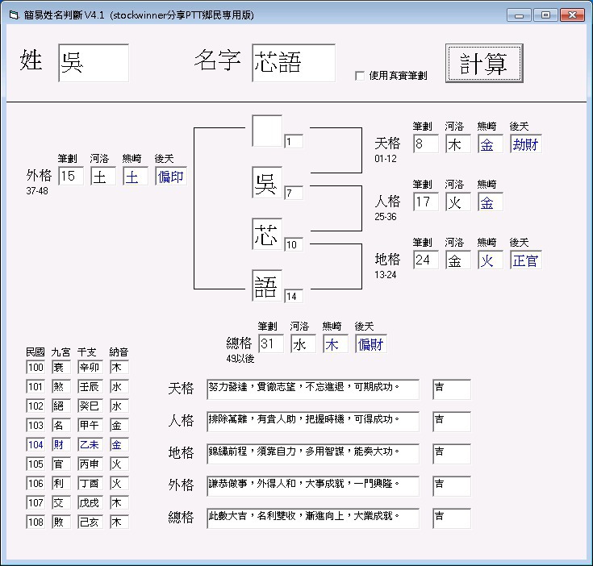Click the 九宮 cell showing 官
The image size is (593, 566).
pos(61,464)
